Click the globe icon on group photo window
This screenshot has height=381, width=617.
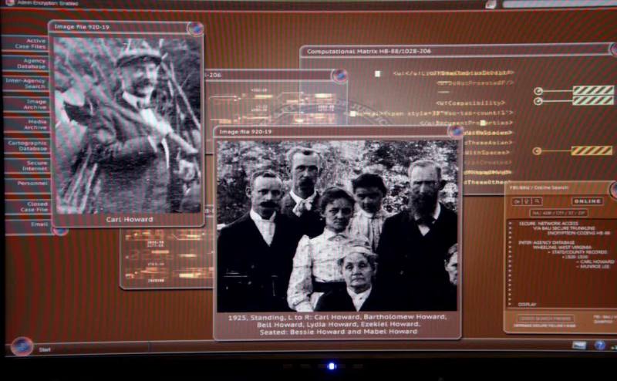point(456,131)
